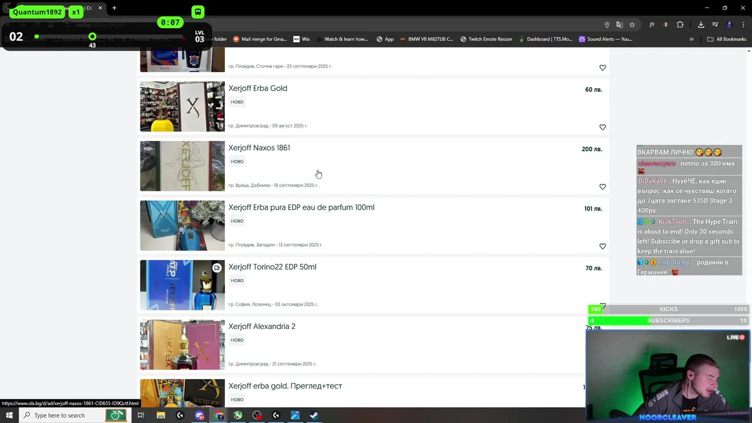
Task: Open the Google Translate icon in address bar
Action: (619, 25)
